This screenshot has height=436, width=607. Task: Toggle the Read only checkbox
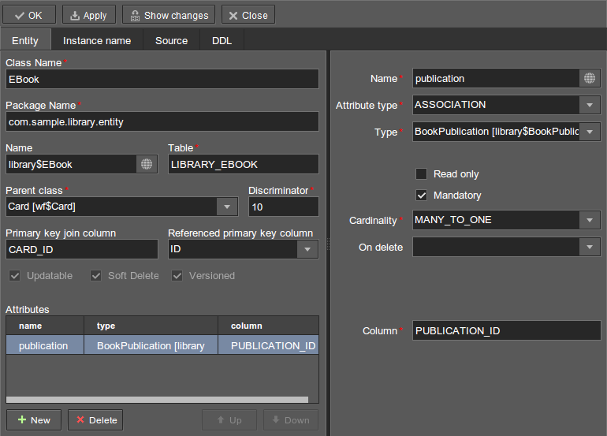point(421,174)
